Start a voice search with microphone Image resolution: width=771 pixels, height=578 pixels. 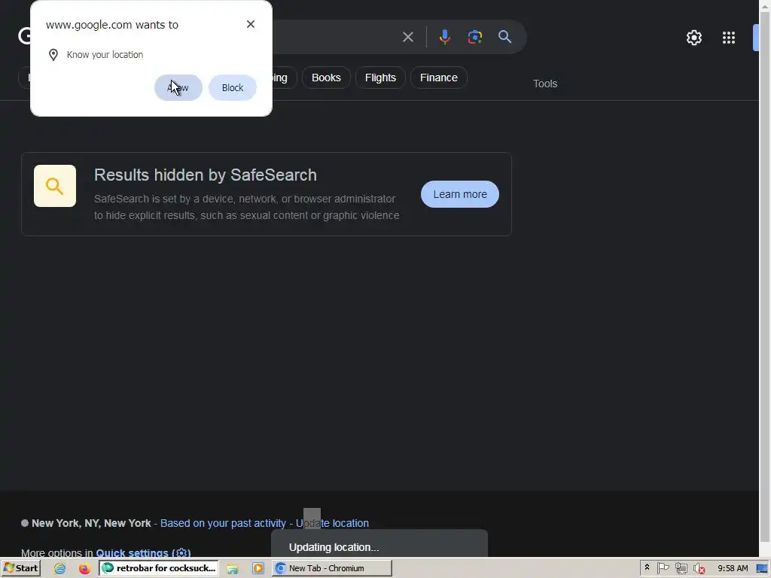click(444, 37)
